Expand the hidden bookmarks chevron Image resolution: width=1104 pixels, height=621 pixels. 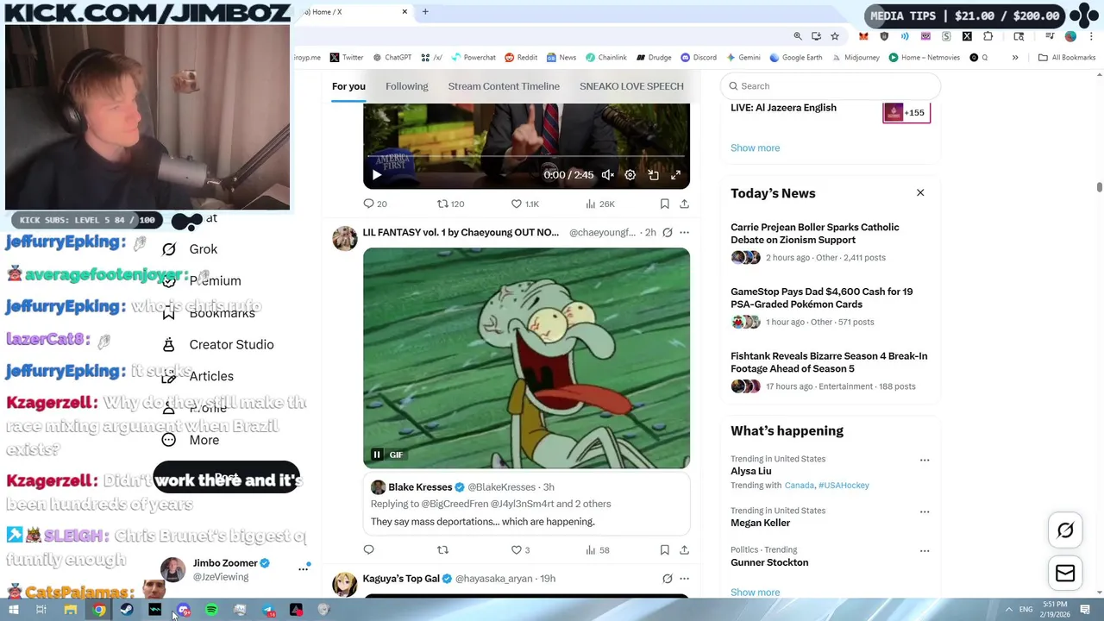1015,58
